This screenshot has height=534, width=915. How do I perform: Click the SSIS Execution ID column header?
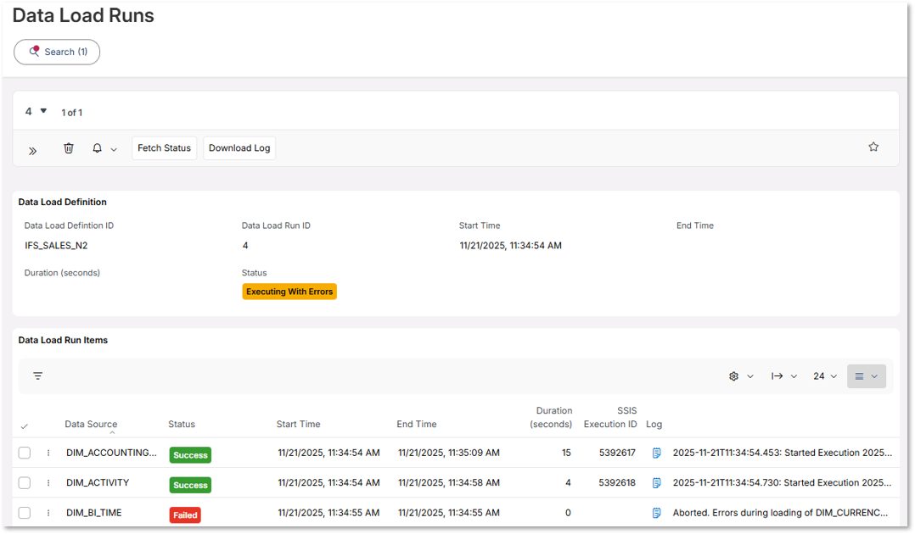pyautogui.click(x=610, y=417)
